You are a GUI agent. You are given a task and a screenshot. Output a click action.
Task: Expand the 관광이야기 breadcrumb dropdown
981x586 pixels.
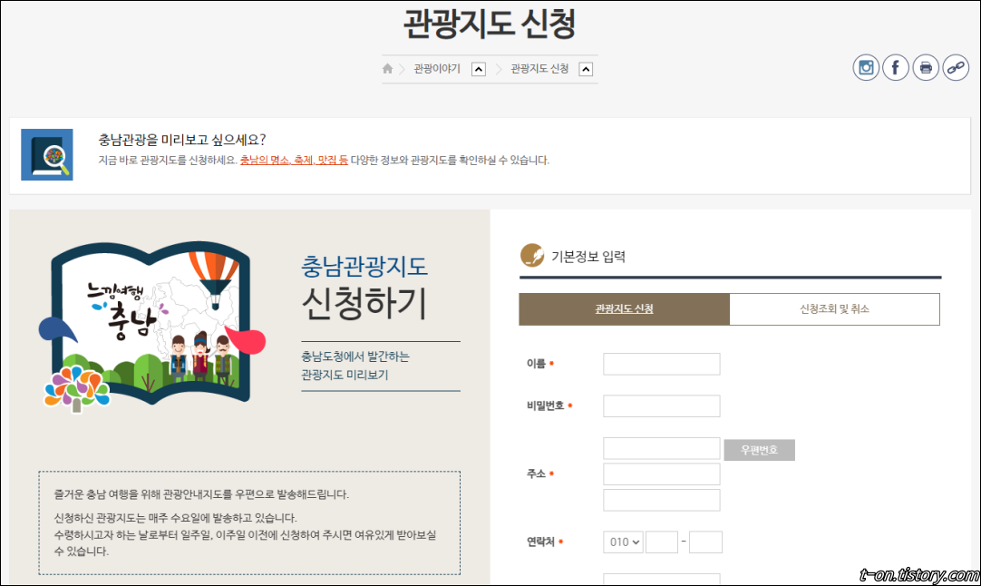tap(479, 70)
